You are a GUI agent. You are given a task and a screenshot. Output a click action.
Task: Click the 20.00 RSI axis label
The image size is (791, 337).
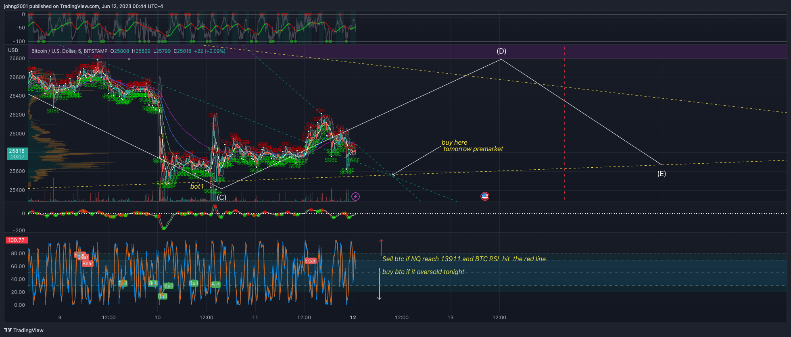pos(18,292)
